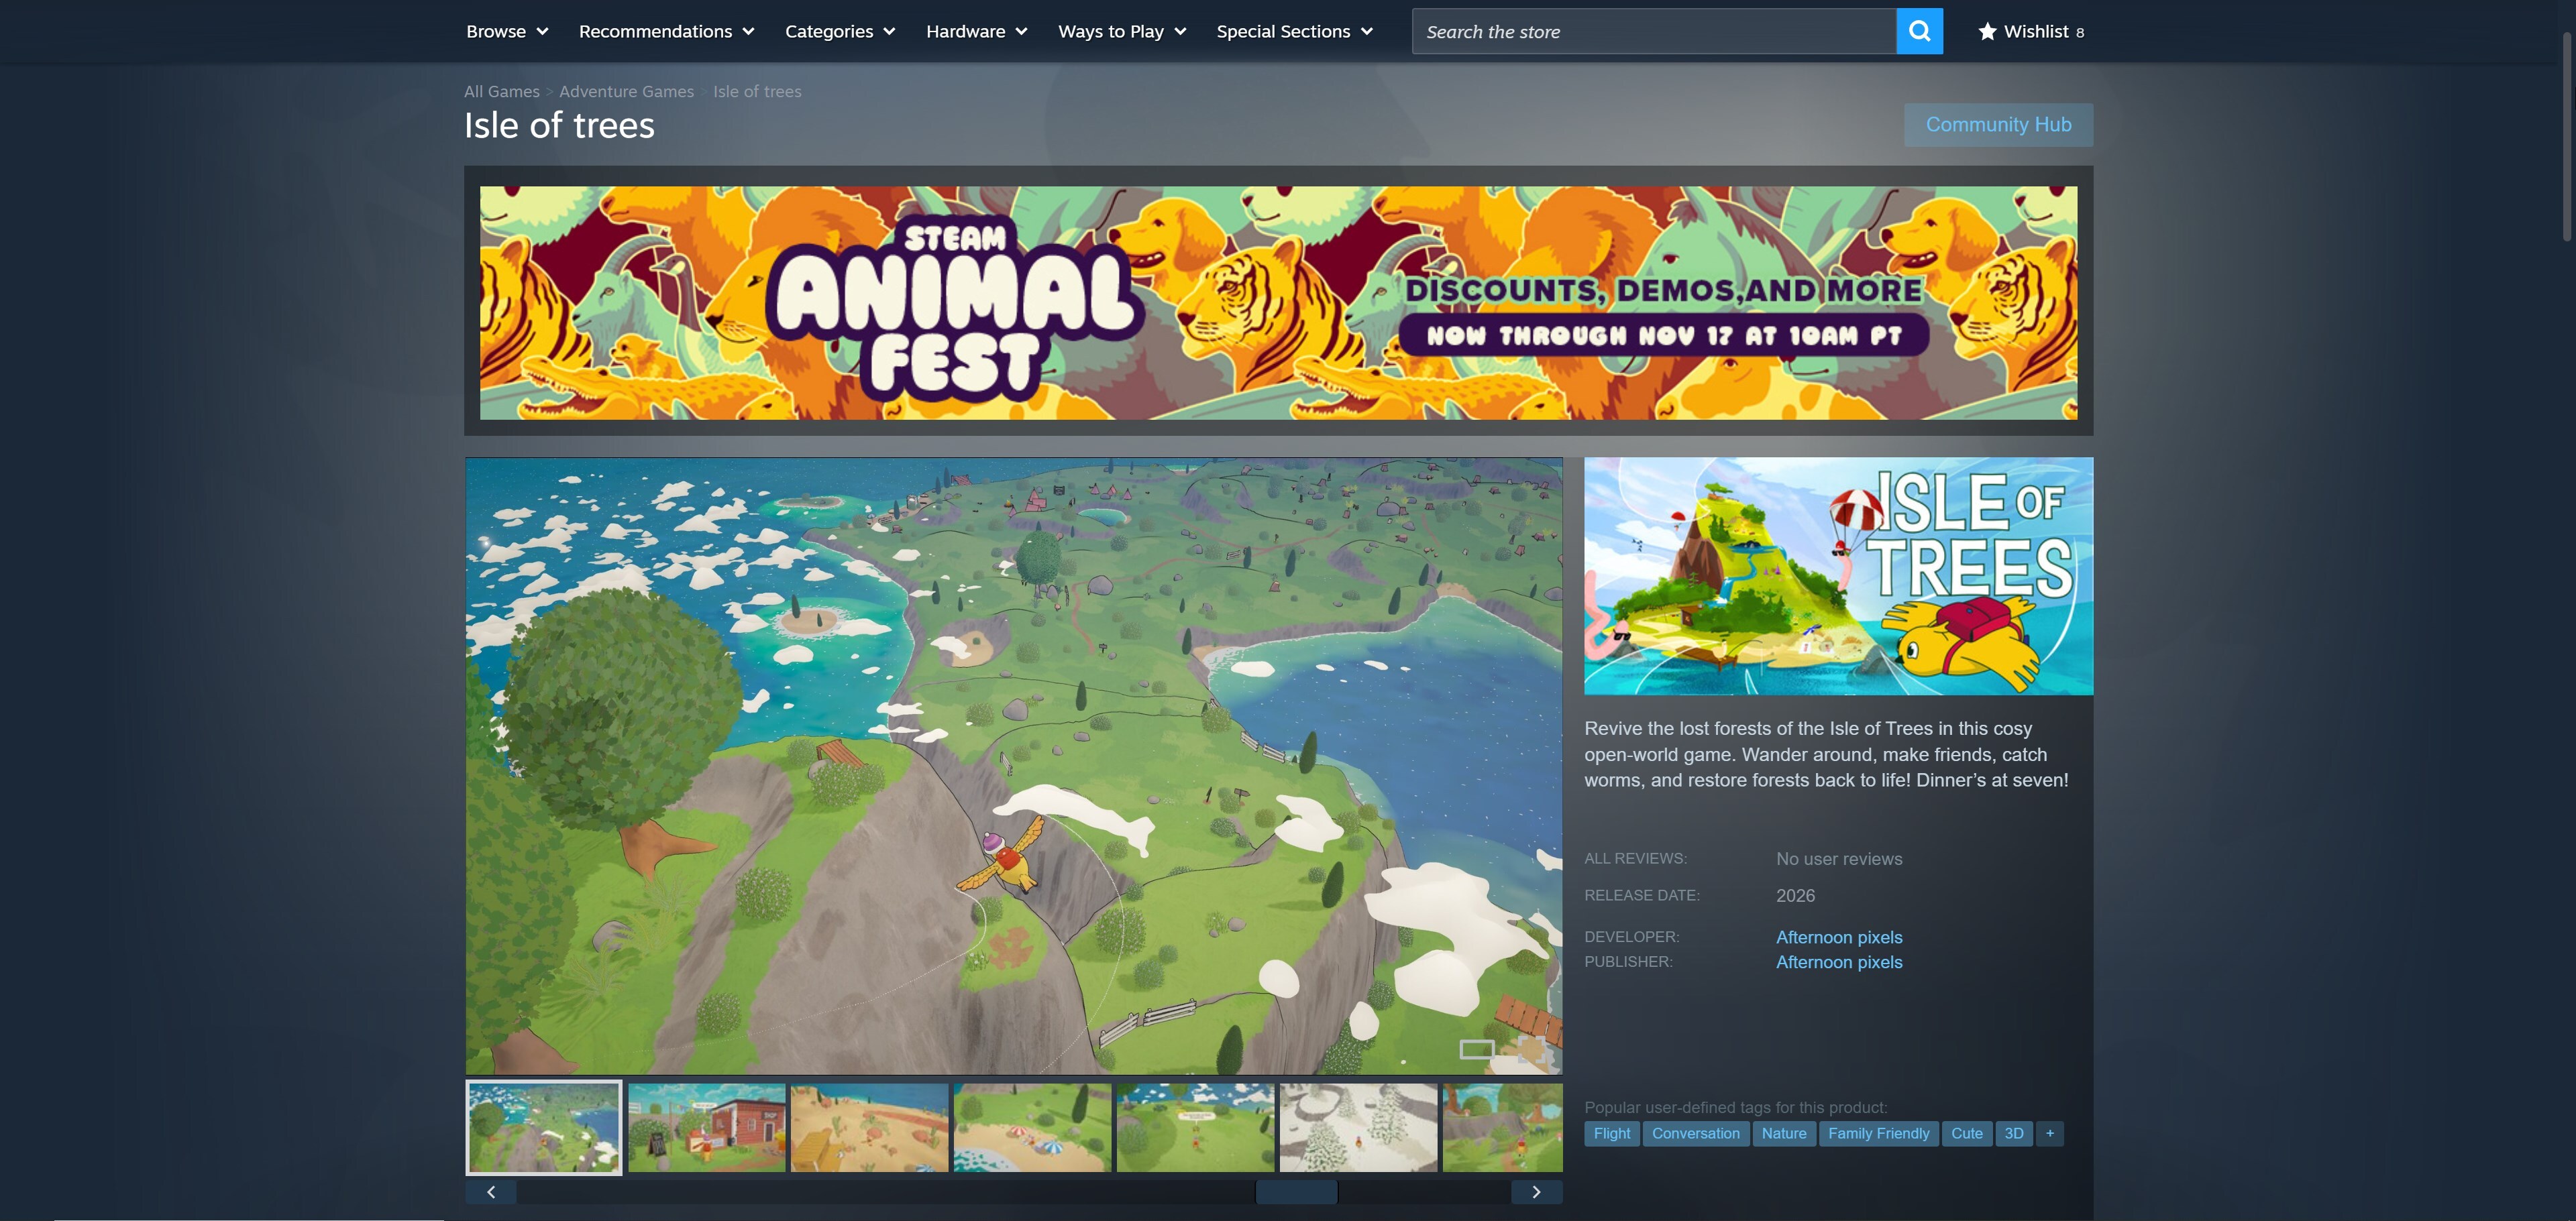
Task: Select the green meadow dialogue thumbnail
Action: coord(1195,1127)
